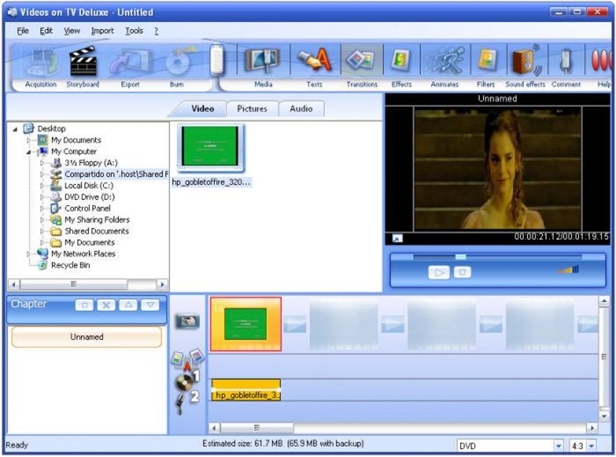This screenshot has width=616, height=457.
Task: Click the Recycle Bin icon in tree
Action: coord(42,265)
